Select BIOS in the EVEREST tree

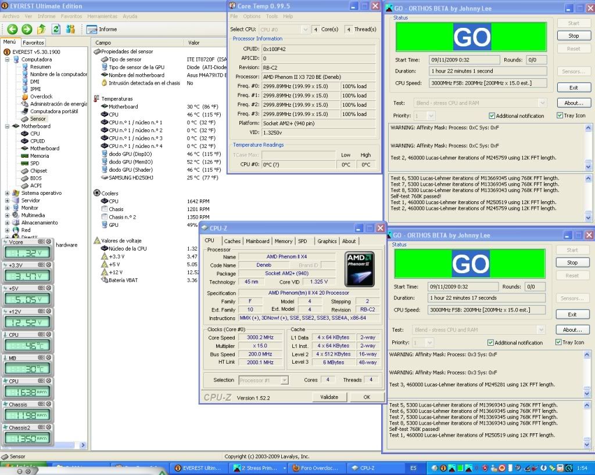(x=32, y=178)
